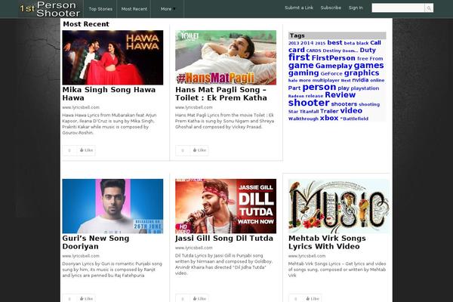The height and width of the screenshot is (302, 453).
Task: Open Guri Dooriyan thumbnail image
Action: (x=112, y=206)
